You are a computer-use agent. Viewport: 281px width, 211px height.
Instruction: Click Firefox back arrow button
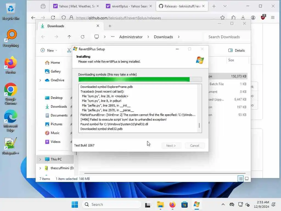(33, 18)
